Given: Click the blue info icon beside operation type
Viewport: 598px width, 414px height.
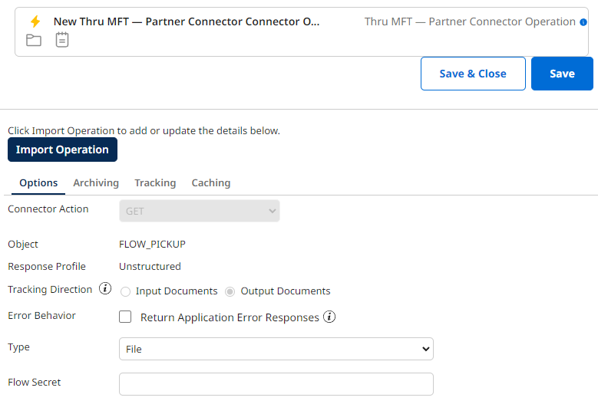Looking at the screenshot, I should coord(583,22).
